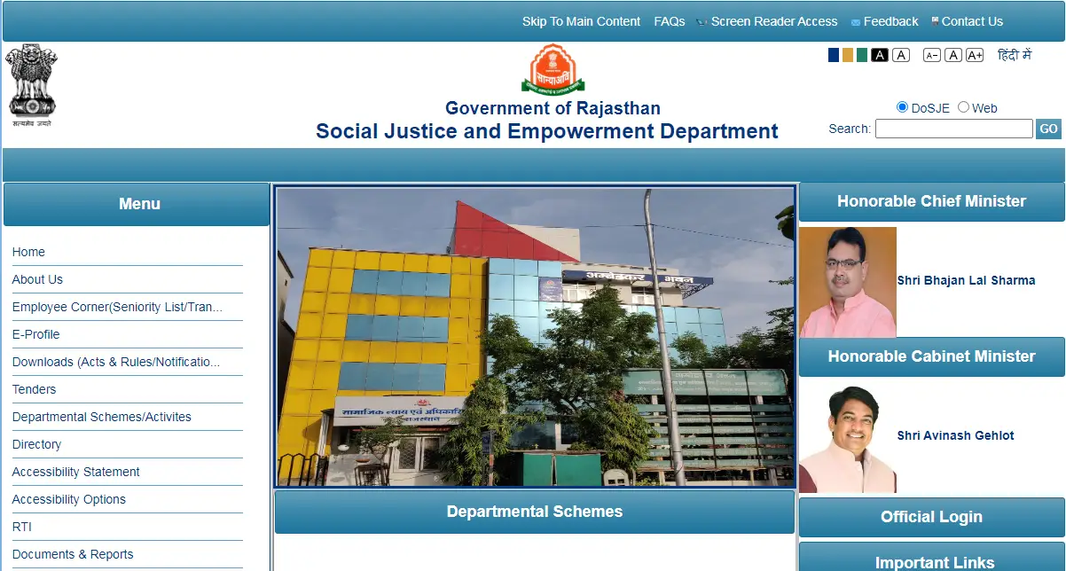Increase font size with A+ icon
The width and height of the screenshot is (1066, 571).
coord(975,55)
